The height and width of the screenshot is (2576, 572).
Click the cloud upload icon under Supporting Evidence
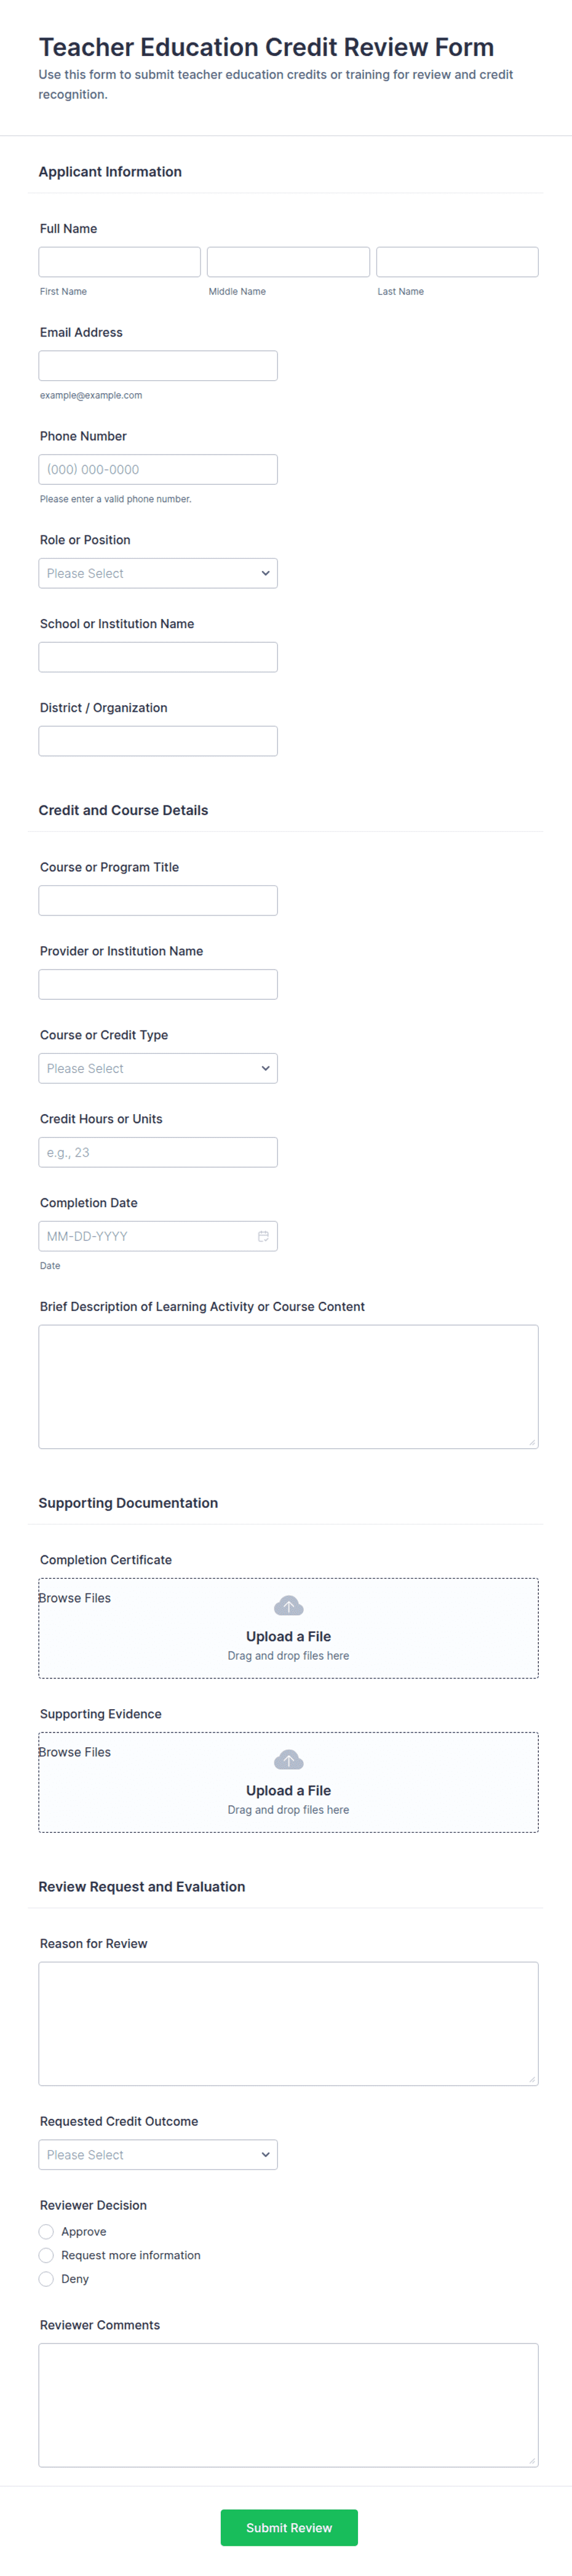point(288,1759)
